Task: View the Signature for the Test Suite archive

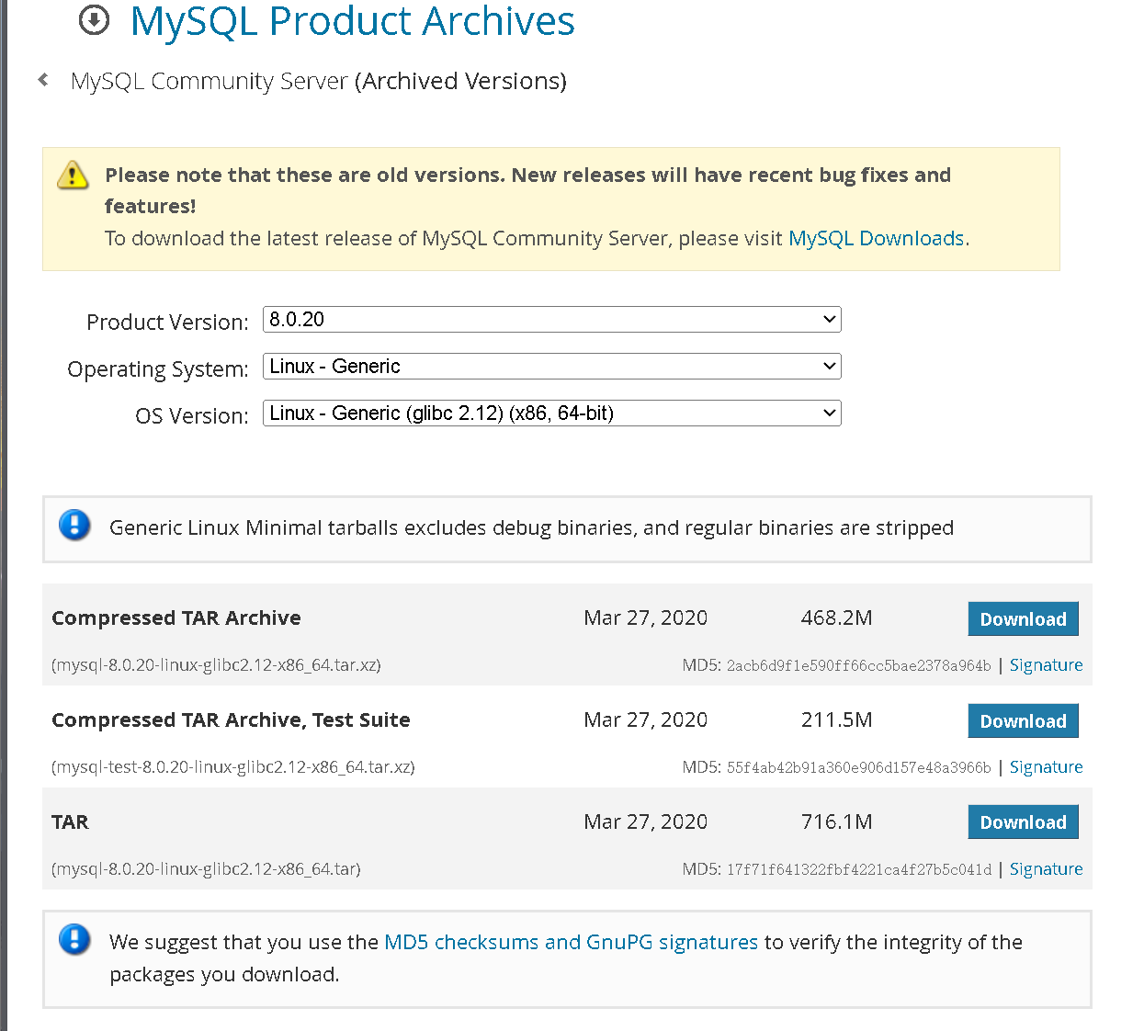Action: [1046, 766]
